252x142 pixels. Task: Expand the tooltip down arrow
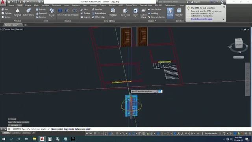click(223, 19)
